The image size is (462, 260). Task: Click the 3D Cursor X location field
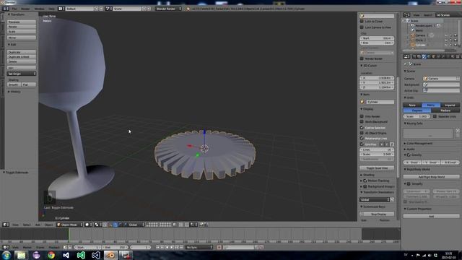(x=377, y=78)
